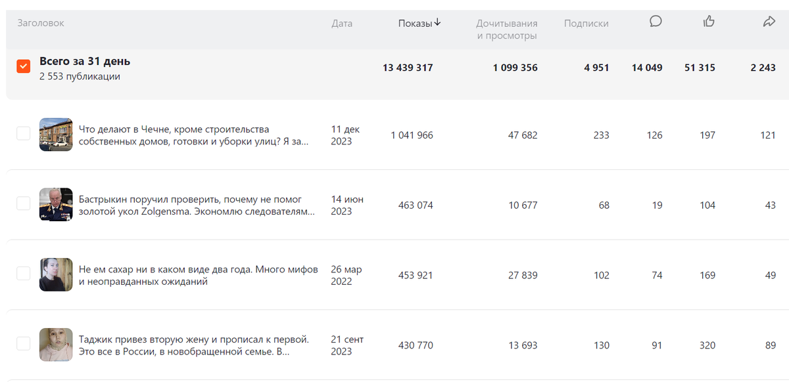Click the Подписки column header
The width and height of the screenshot is (789, 382).
tap(586, 24)
